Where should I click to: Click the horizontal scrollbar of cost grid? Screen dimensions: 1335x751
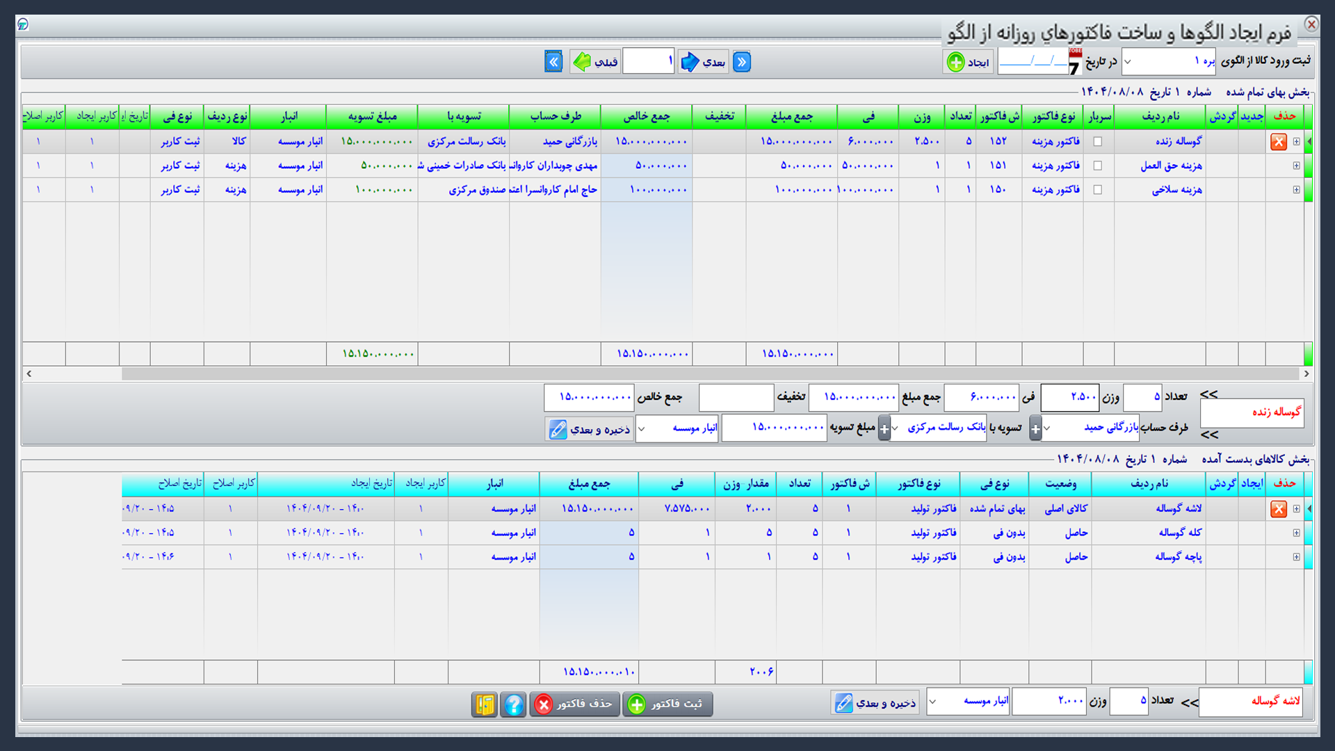(667, 374)
